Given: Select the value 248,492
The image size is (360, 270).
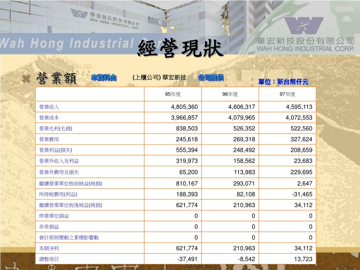Looking at the screenshot, I should click(244, 150).
